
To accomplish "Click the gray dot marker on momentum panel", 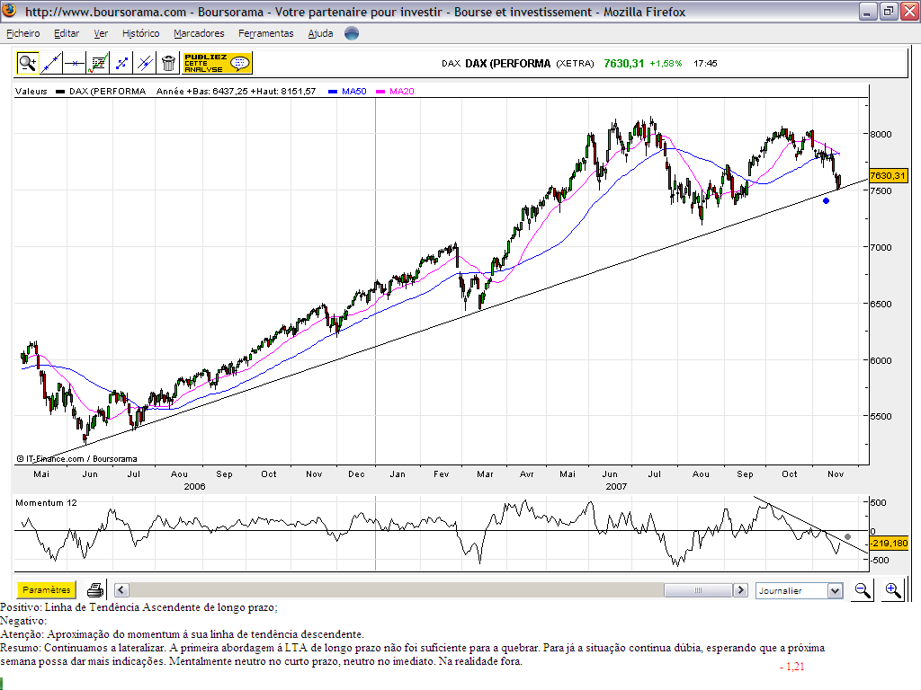I will [847, 537].
